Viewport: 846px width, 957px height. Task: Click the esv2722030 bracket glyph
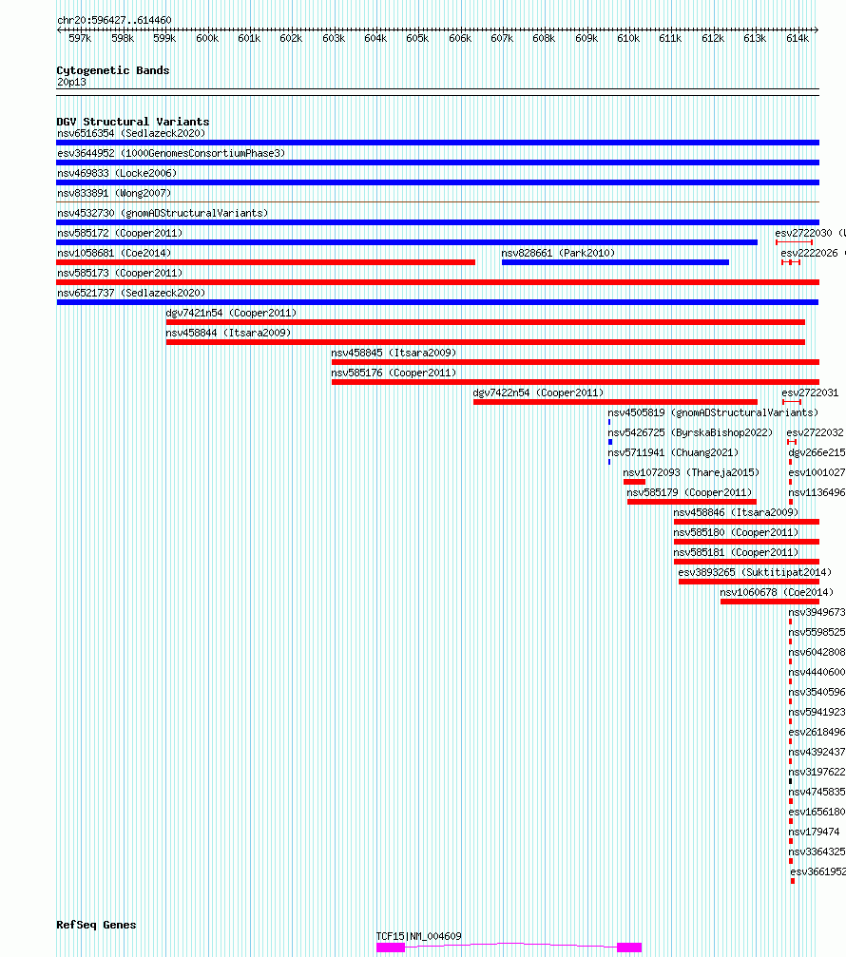click(x=794, y=242)
